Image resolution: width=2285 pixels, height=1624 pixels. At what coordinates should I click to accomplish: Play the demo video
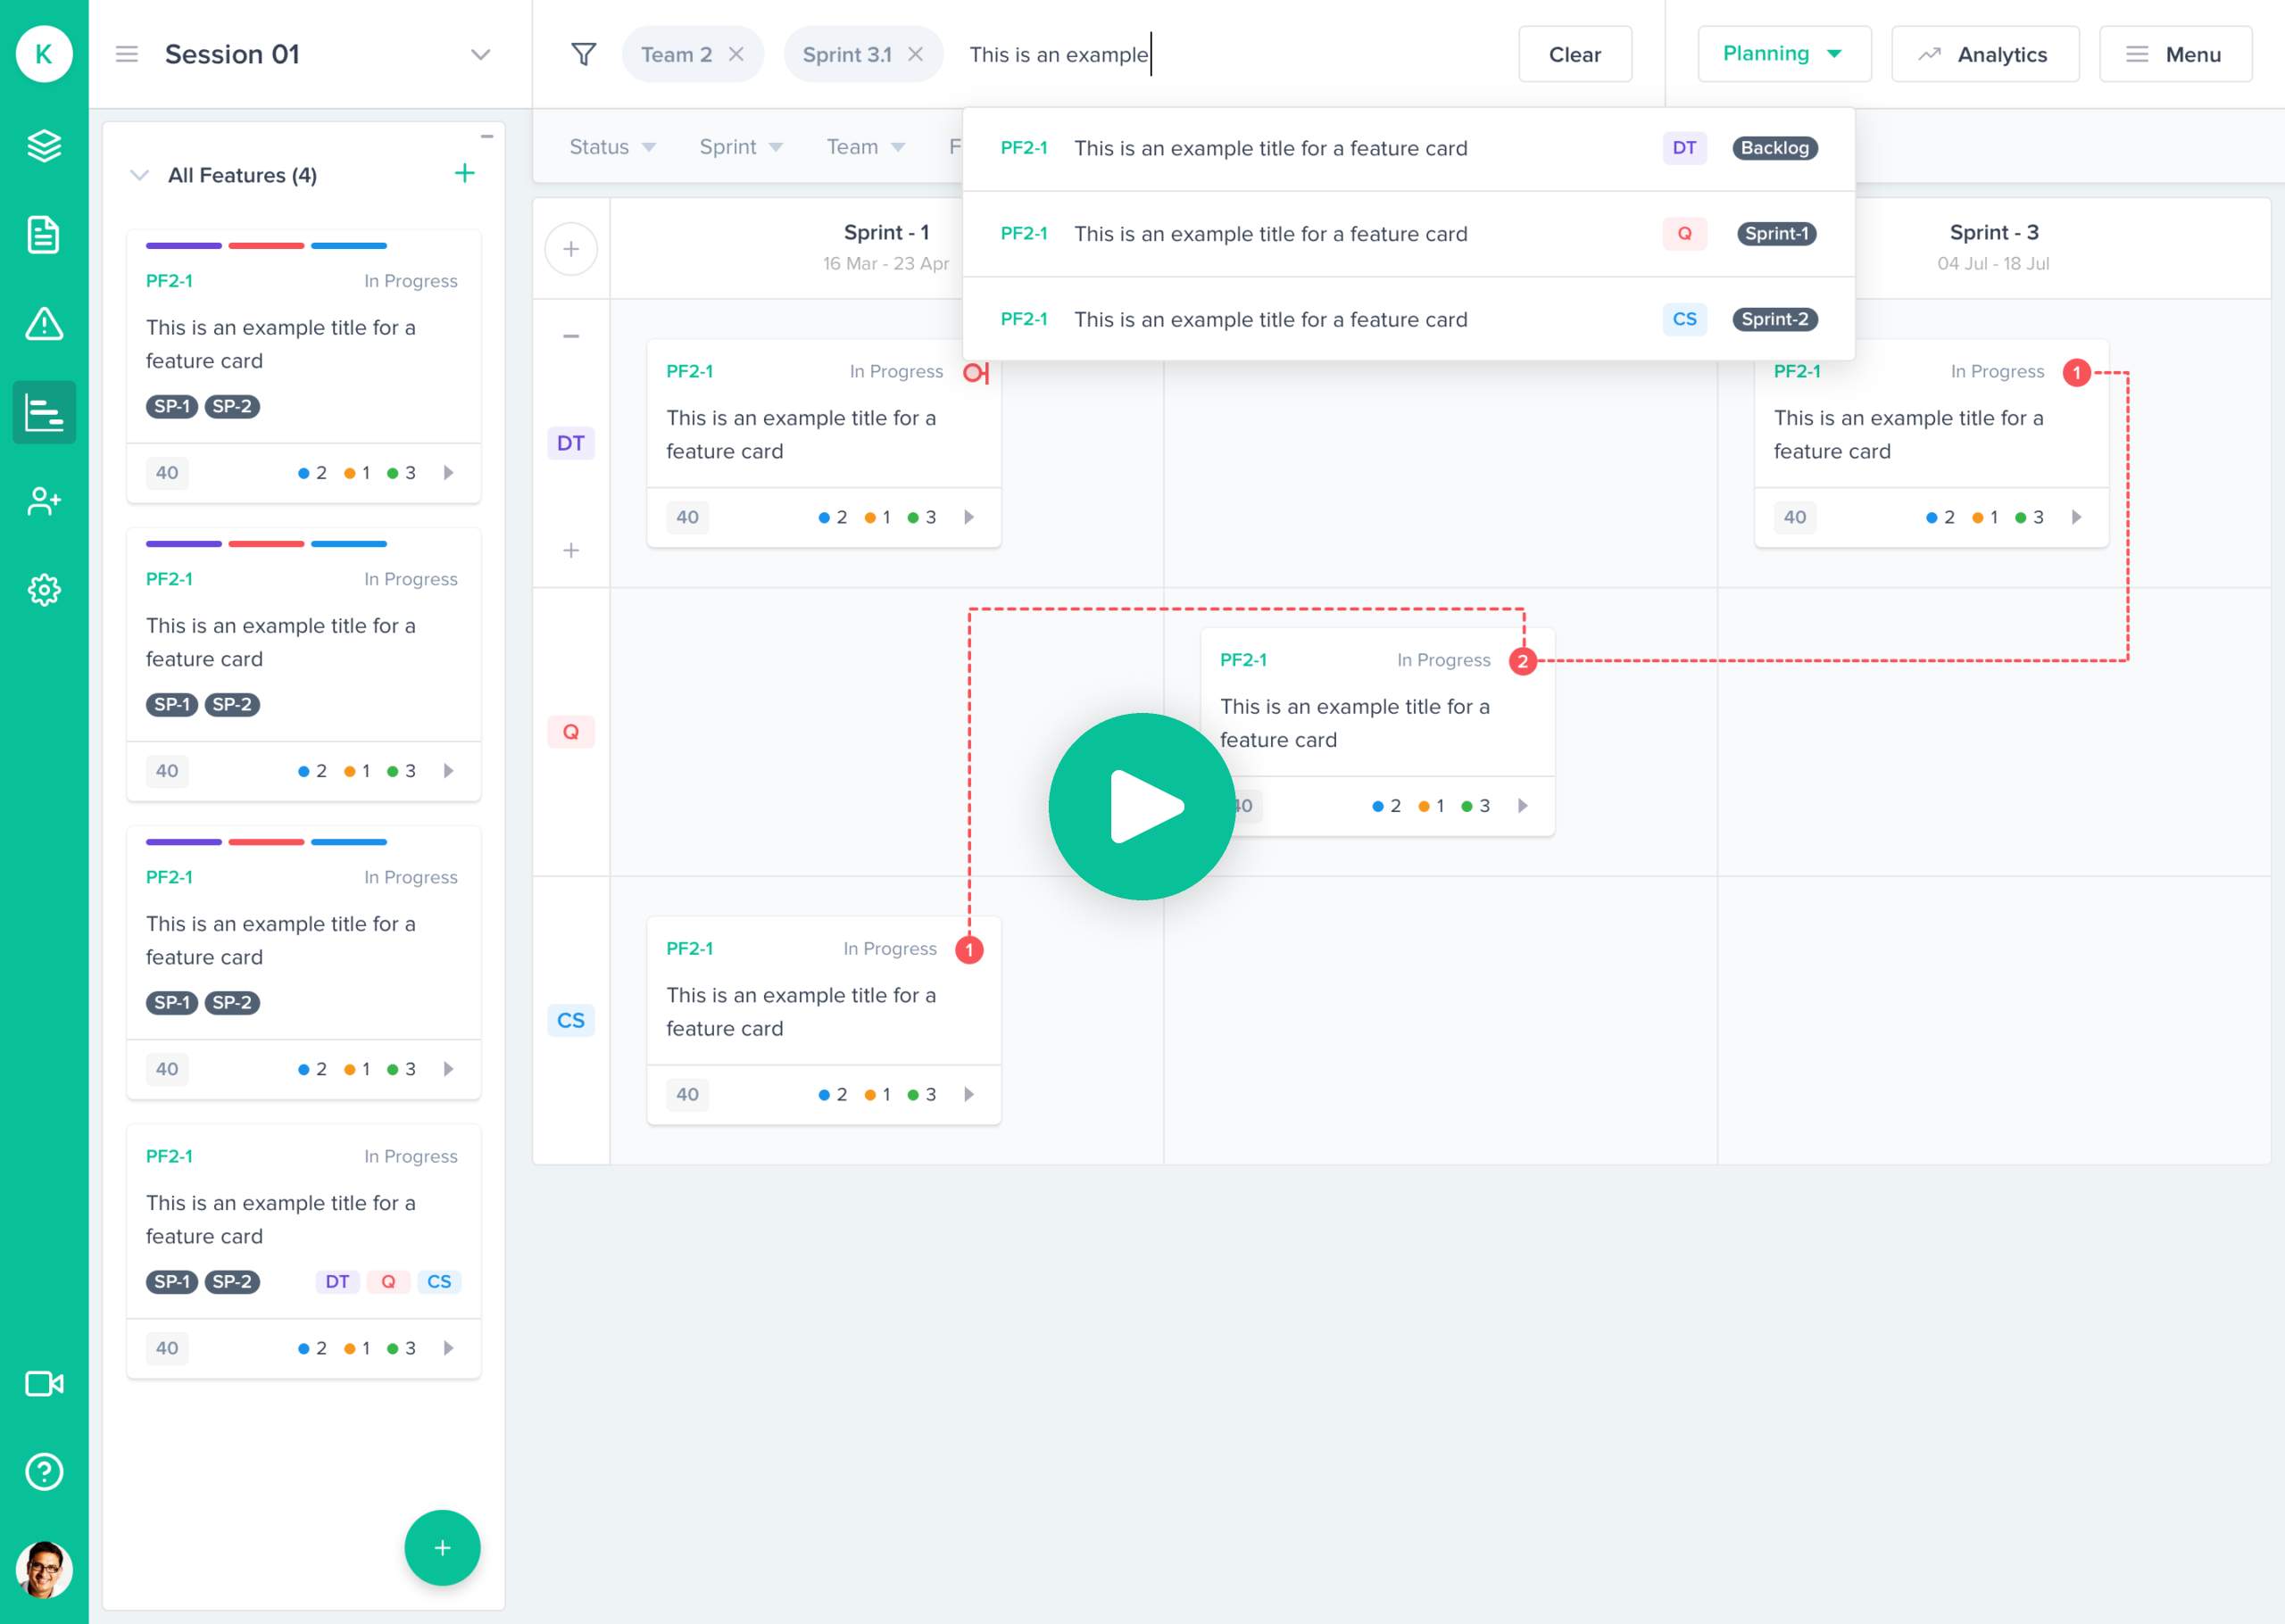point(1141,806)
